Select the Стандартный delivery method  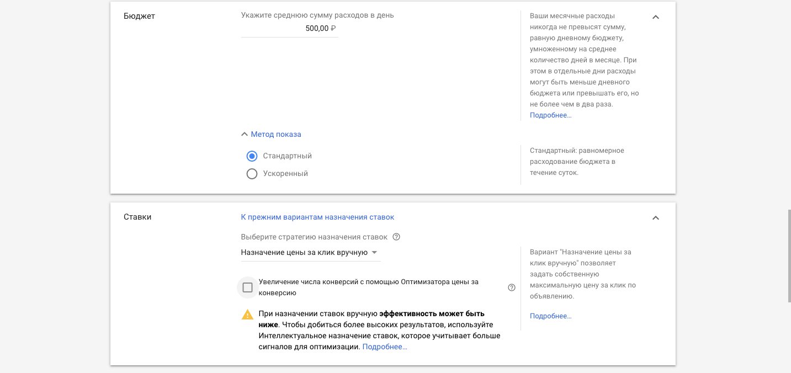click(x=252, y=156)
